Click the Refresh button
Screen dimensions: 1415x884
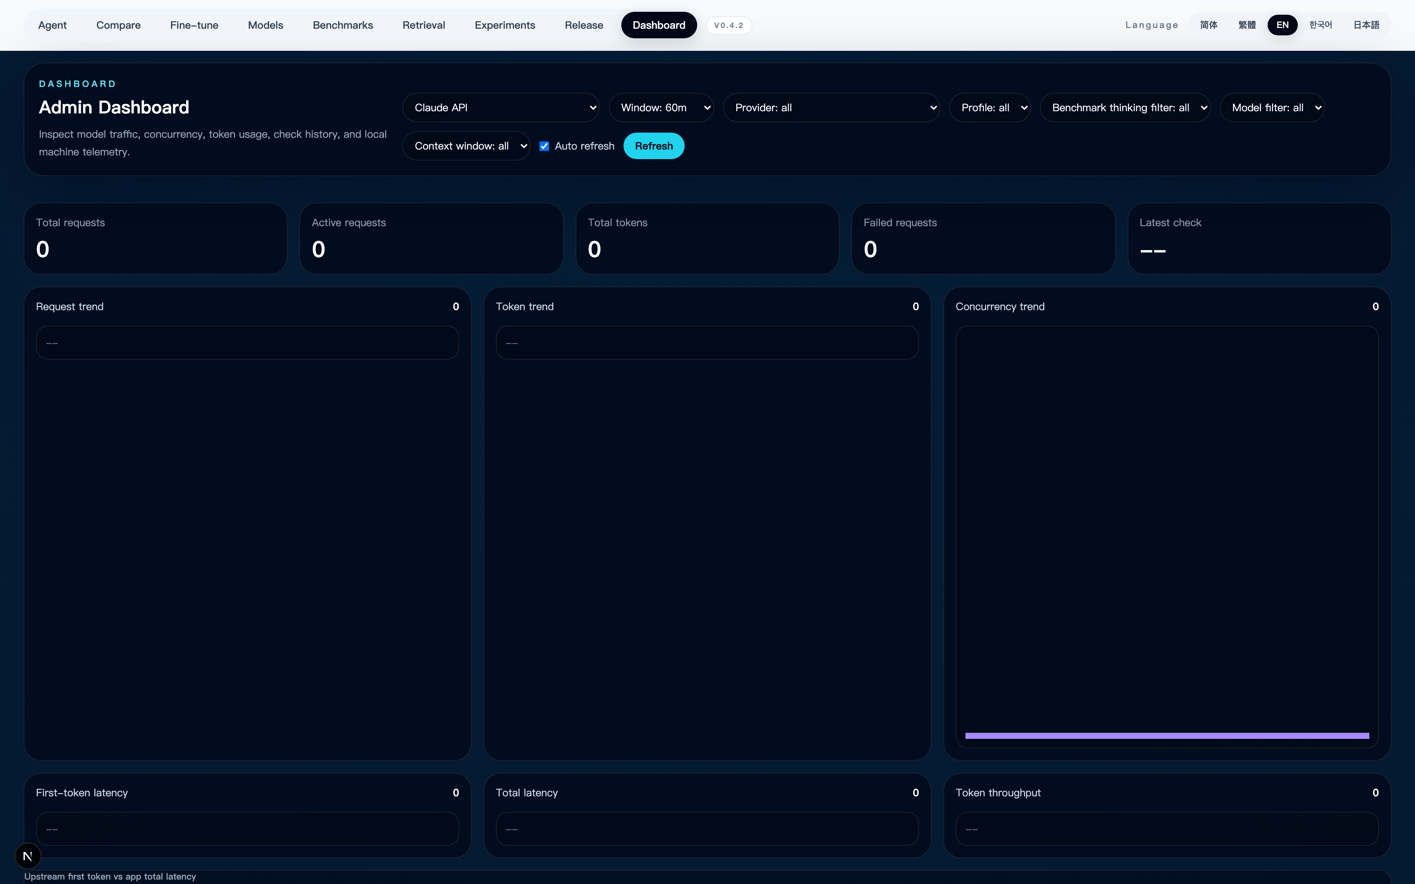pos(654,146)
